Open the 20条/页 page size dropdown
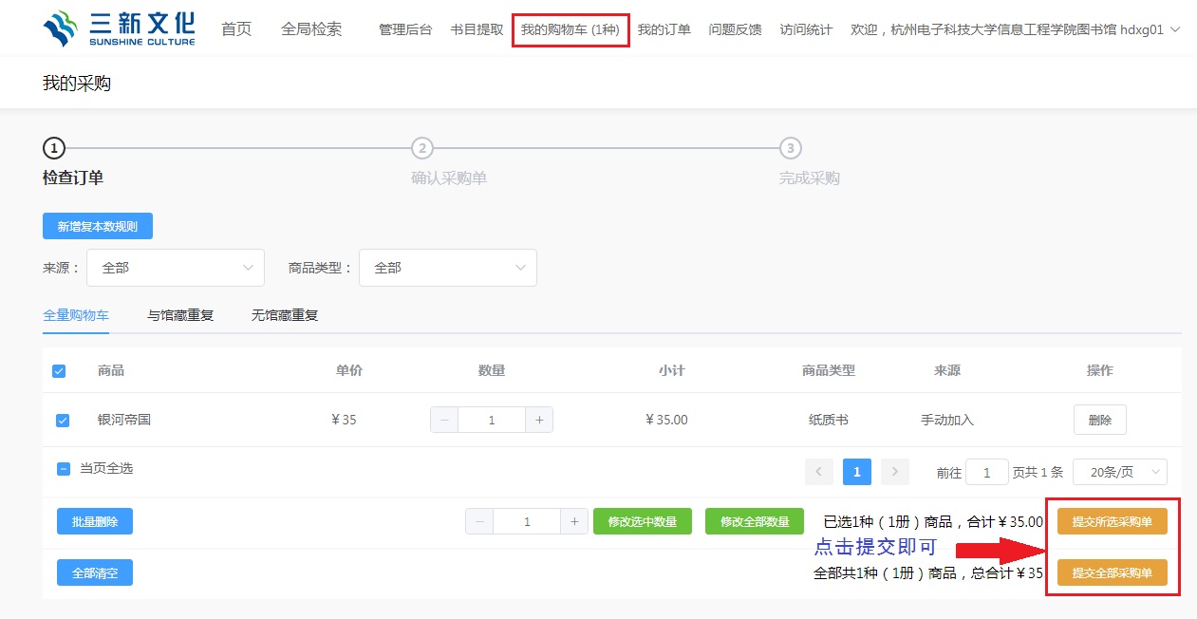 click(1119, 472)
